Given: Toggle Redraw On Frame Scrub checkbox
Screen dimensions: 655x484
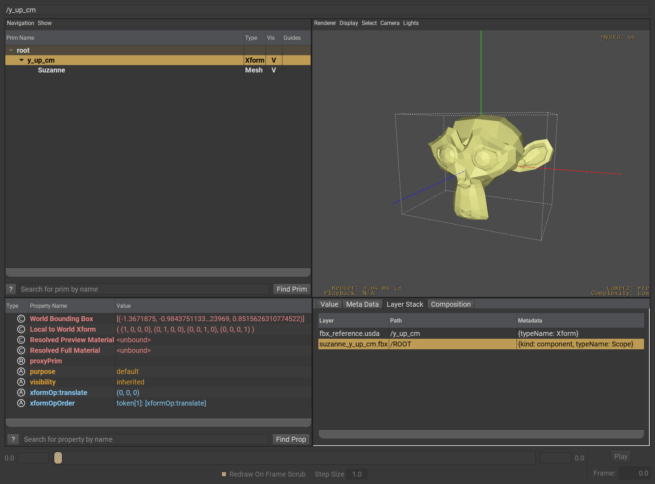Looking at the screenshot, I should [224, 474].
